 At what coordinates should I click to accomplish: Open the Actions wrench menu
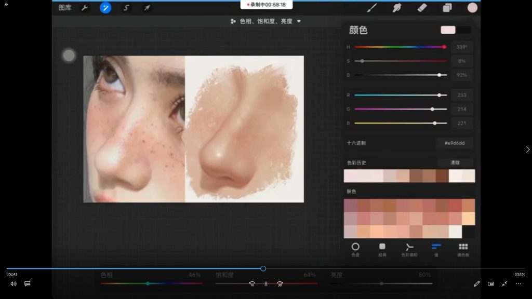pos(84,8)
